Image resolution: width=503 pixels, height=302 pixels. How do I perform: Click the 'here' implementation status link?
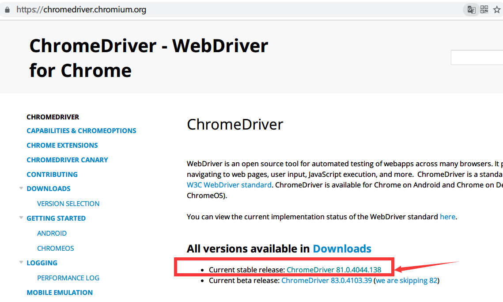tap(447, 217)
